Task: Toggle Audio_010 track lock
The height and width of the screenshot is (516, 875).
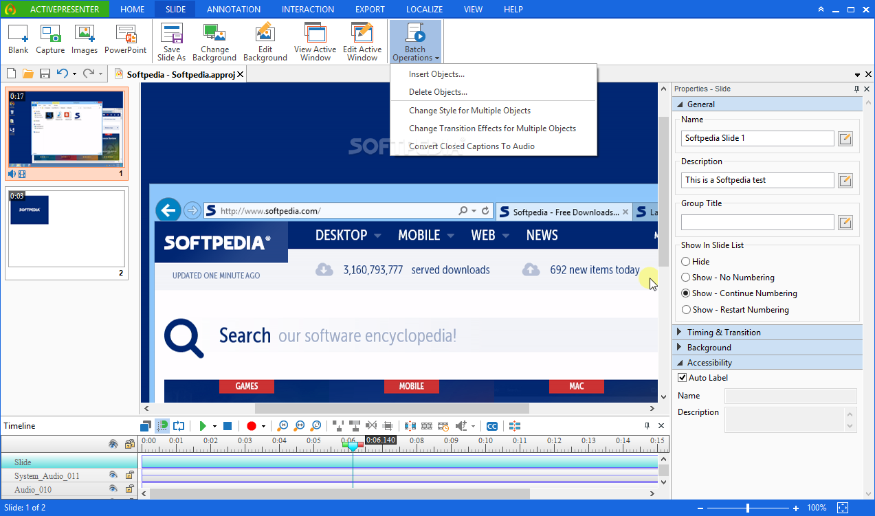Action: (x=129, y=489)
